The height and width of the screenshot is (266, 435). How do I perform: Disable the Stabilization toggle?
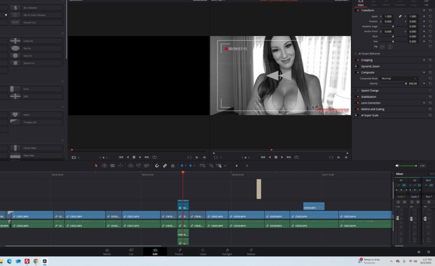(x=357, y=97)
